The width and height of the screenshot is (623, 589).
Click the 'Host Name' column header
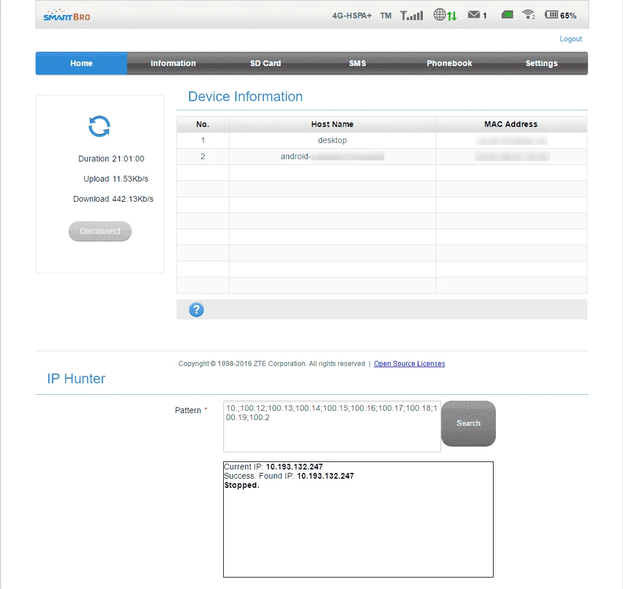pyautogui.click(x=332, y=124)
